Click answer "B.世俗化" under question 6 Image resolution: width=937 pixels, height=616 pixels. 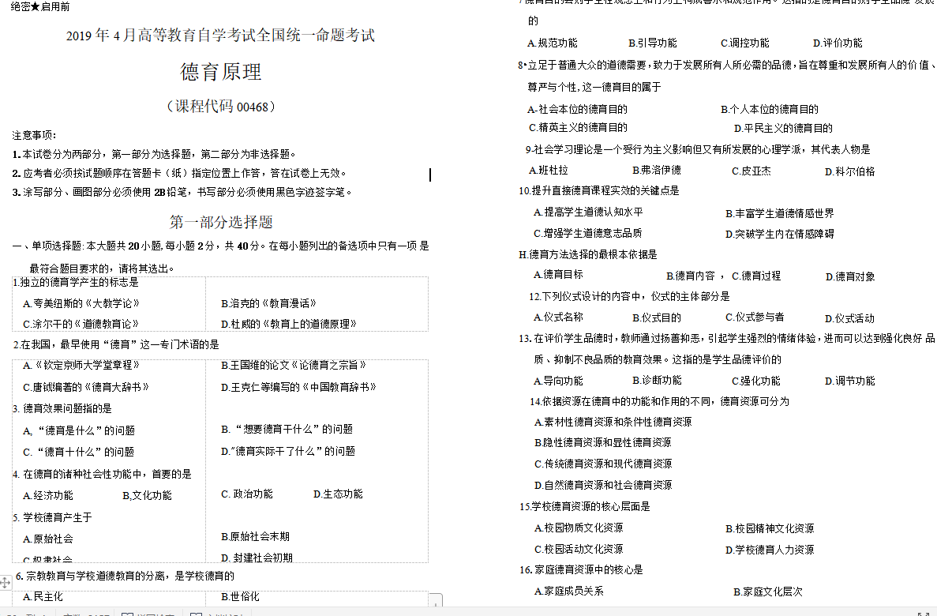(x=240, y=597)
